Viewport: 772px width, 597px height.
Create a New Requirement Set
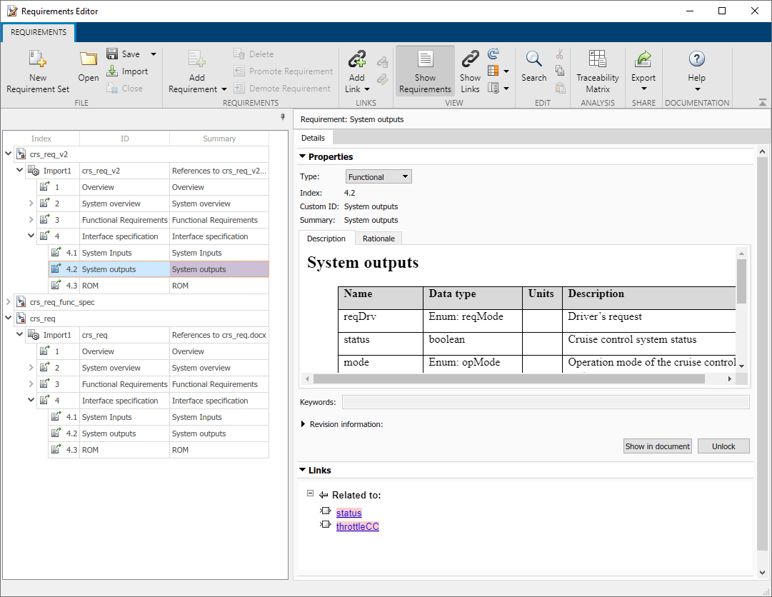[x=38, y=71]
